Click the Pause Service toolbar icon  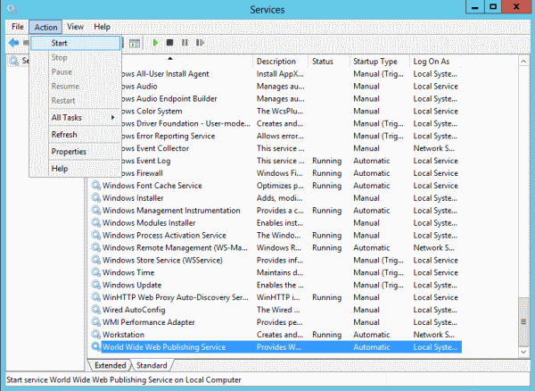coord(185,43)
